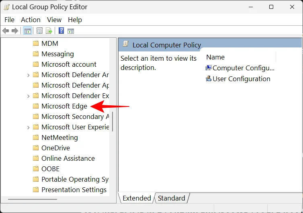Open the Action menu
303x213 pixels.
(31, 20)
